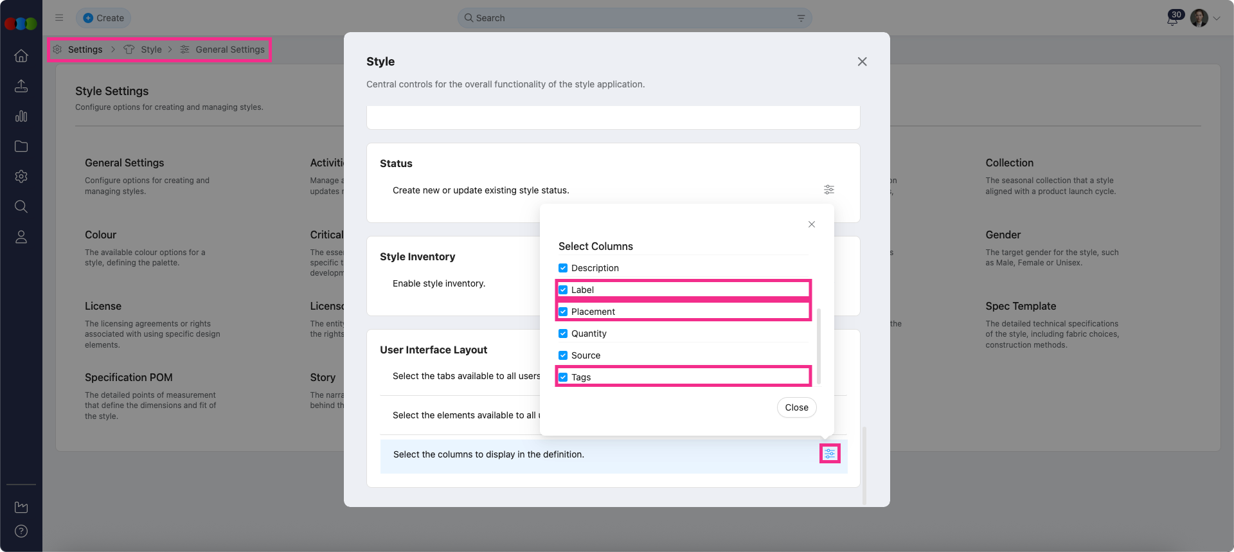Open the Home icon in the sidebar
The width and height of the screenshot is (1234, 552).
[21, 56]
